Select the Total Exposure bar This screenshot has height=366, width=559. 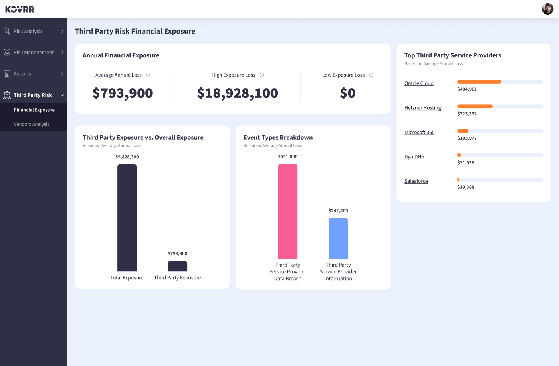[x=127, y=218]
